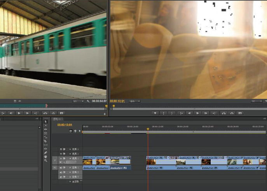The width and height of the screenshot is (267, 191).
Task: Go to In point in Source monitor
Action: [3, 113]
